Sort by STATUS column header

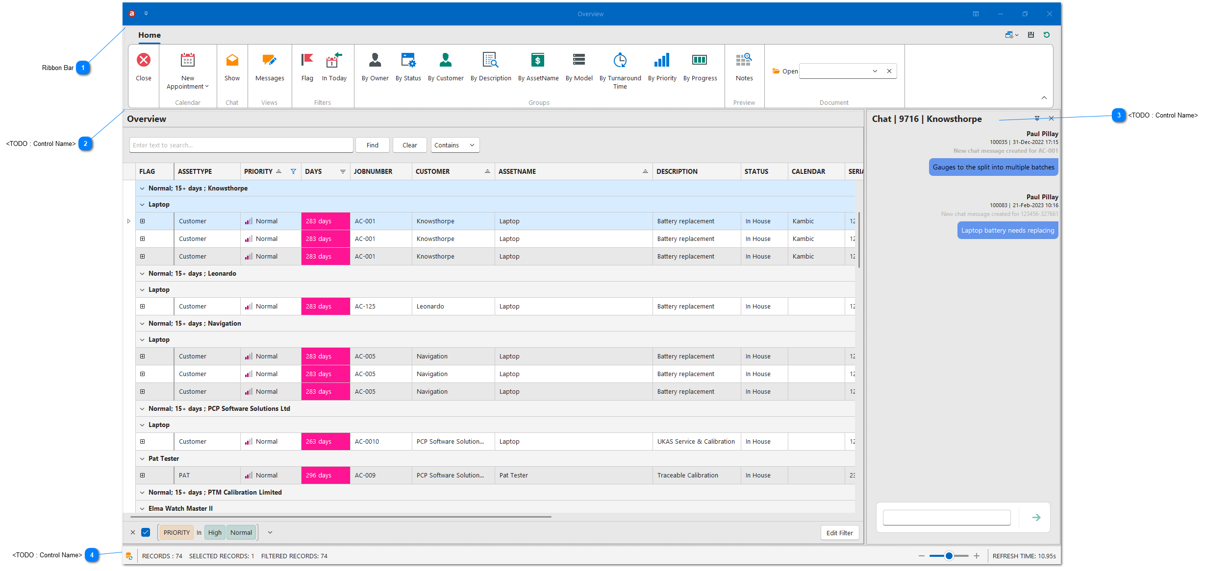pyautogui.click(x=764, y=171)
